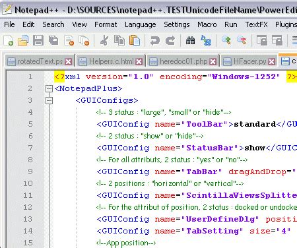The height and width of the screenshot is (248, 297).
Task: Click the Zoom In magnifier icon
Action: coord(226,41)
